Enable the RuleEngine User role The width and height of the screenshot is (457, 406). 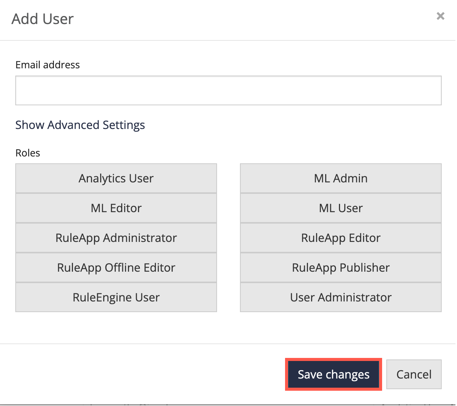(x=116, y=297)
